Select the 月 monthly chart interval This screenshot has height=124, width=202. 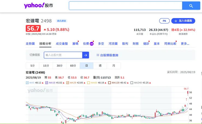pos(114,66)
